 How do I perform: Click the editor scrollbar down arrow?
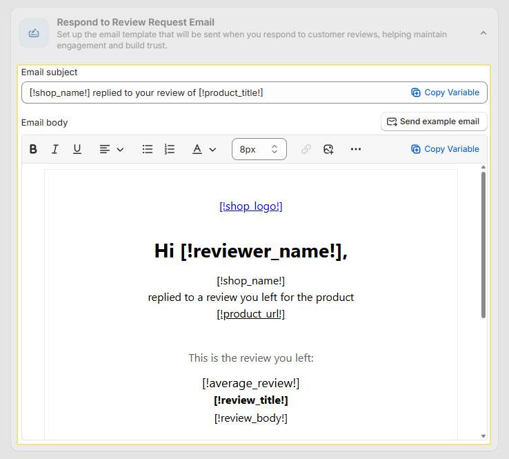[483, 436]
